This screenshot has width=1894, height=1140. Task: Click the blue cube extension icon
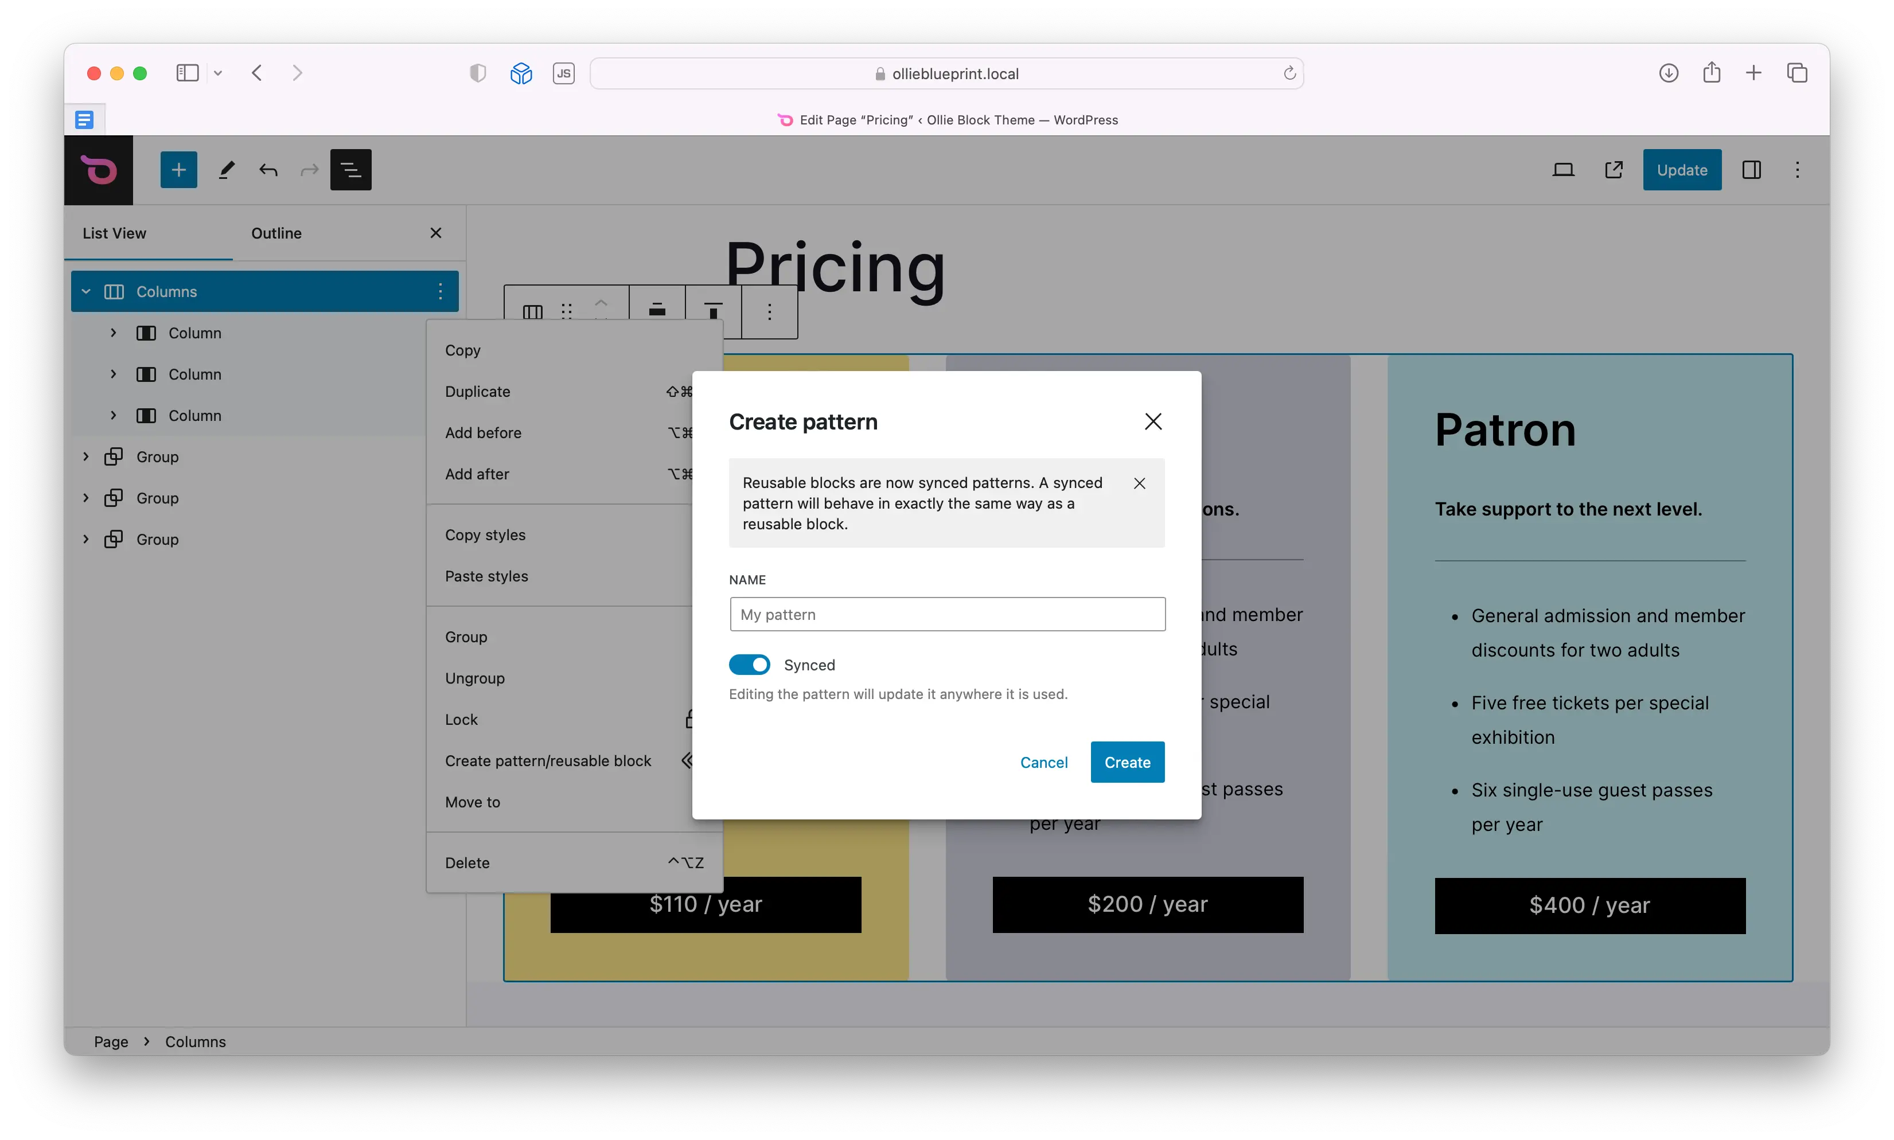[x=521, y=73]
